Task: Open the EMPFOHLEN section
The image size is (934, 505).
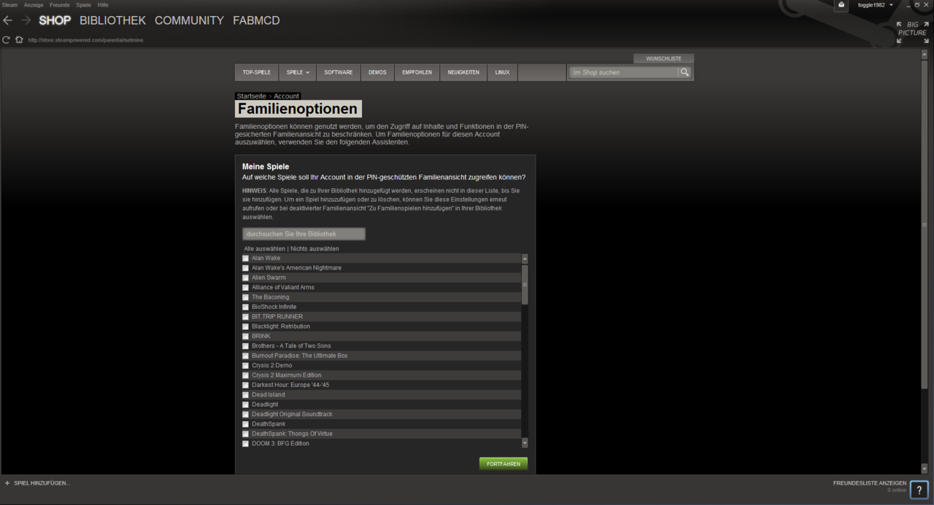Action: (x=417, y=72)
